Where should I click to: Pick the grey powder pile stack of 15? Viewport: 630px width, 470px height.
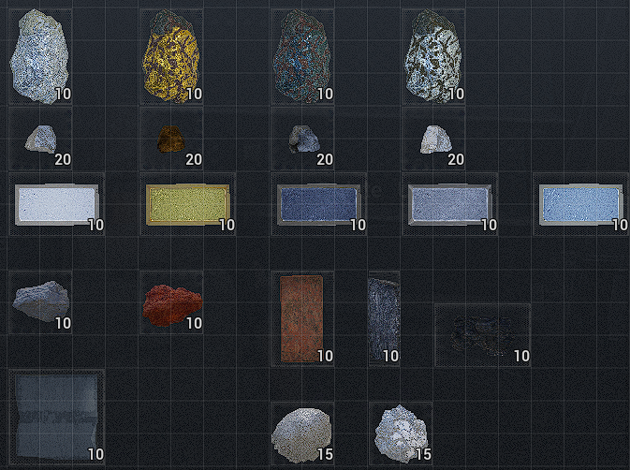(x=302, y=433)
